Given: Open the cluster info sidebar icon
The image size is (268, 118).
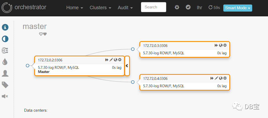Looking at the screenshot, I should (5, 27).
